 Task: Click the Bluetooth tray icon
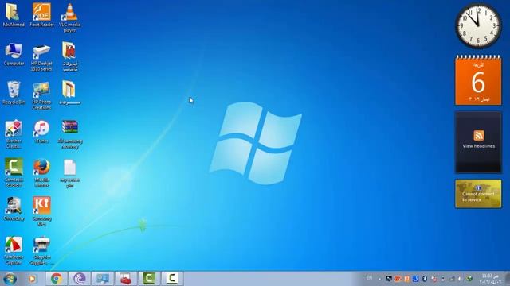(425, 279)
